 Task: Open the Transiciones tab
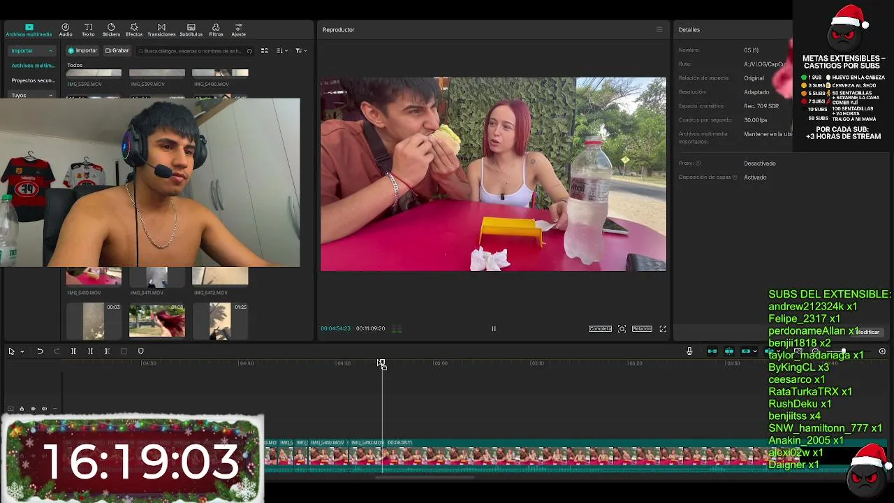click(161, 30)
